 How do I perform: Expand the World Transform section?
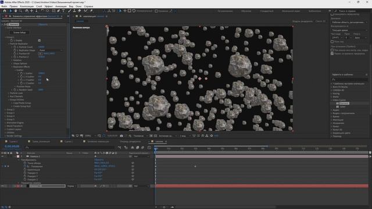(x=5, y=126)
